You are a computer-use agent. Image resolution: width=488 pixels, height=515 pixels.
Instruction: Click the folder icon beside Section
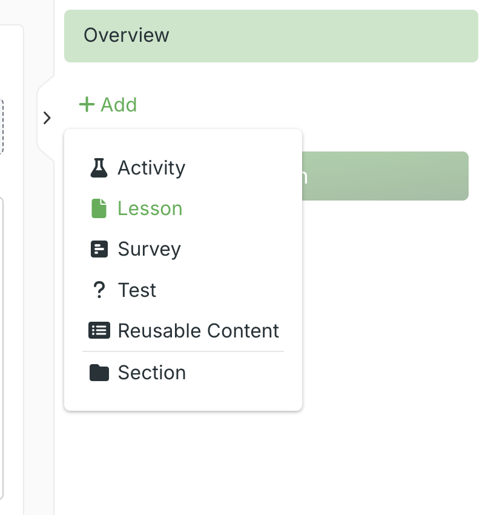99,373
